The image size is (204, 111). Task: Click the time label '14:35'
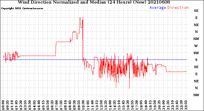(x=114, y=105)
